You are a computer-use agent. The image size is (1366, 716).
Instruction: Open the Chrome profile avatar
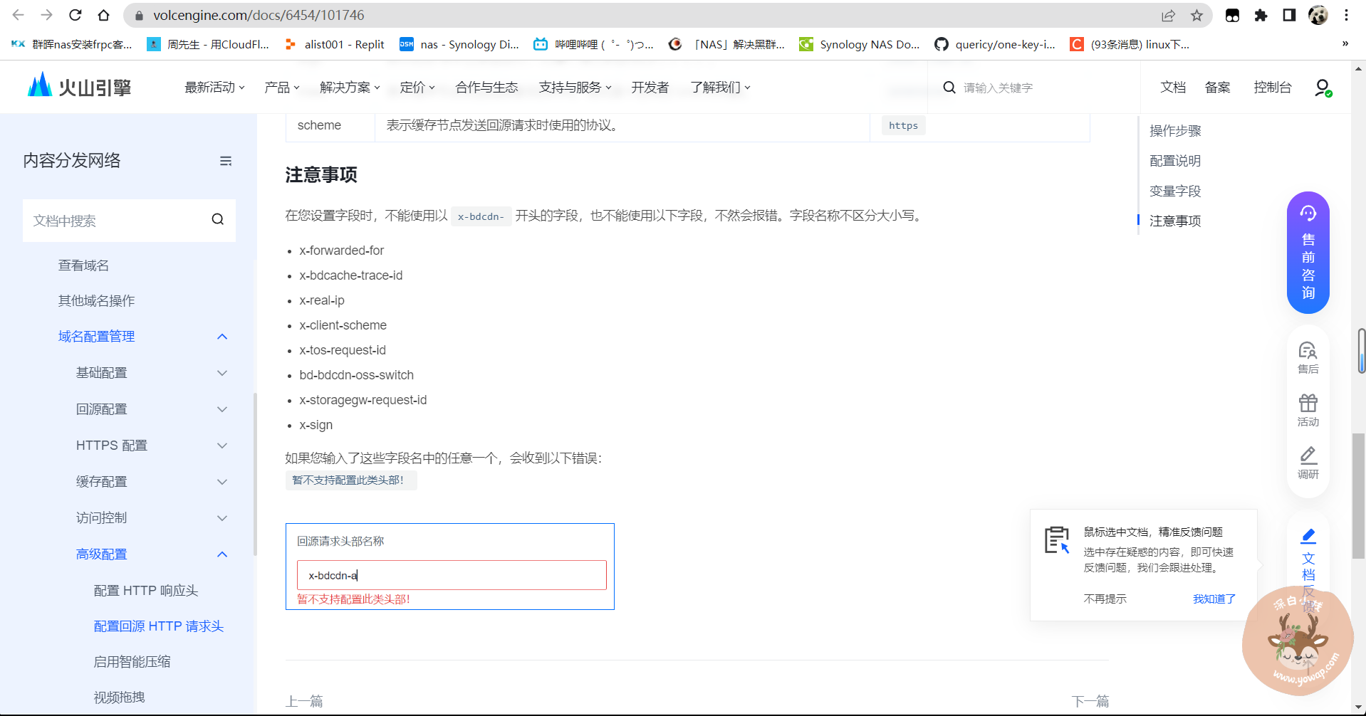point(1318,15)
